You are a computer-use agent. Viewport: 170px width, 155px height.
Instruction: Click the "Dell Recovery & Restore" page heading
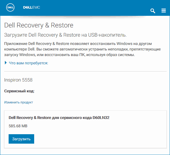[39, 26]
